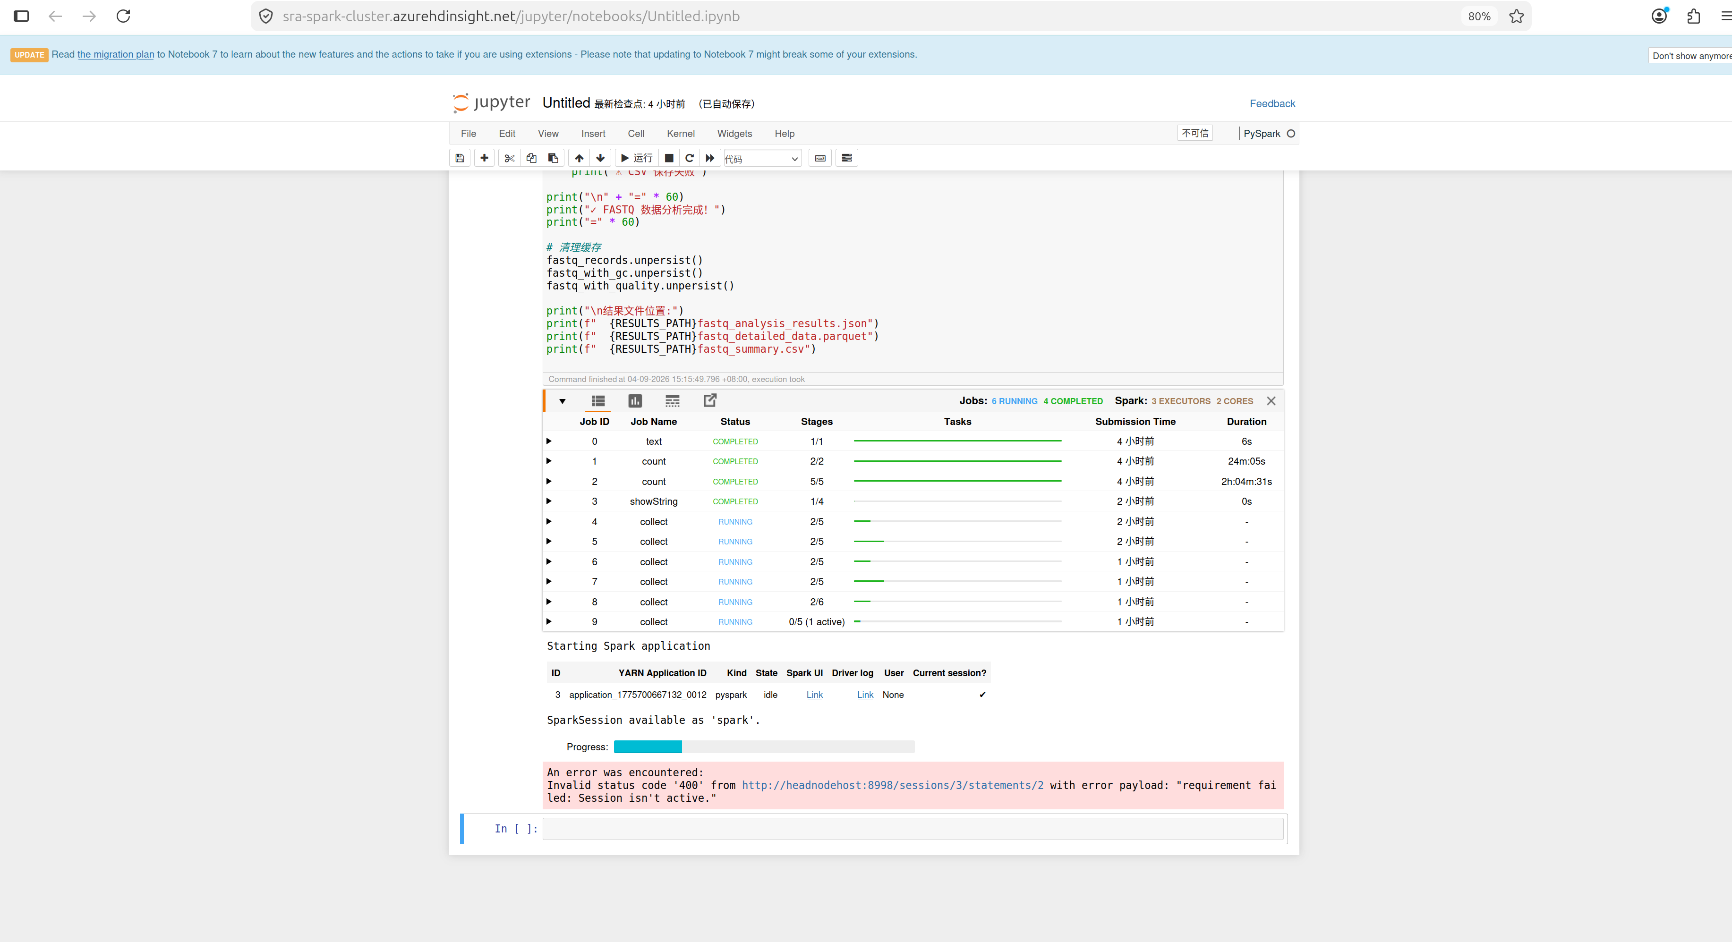Expand job 7 collect row

pos(549,582)
